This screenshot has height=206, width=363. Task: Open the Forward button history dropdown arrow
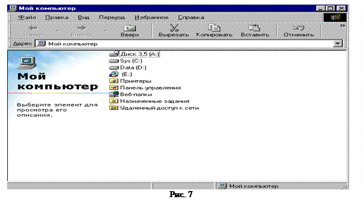[106, 30]
